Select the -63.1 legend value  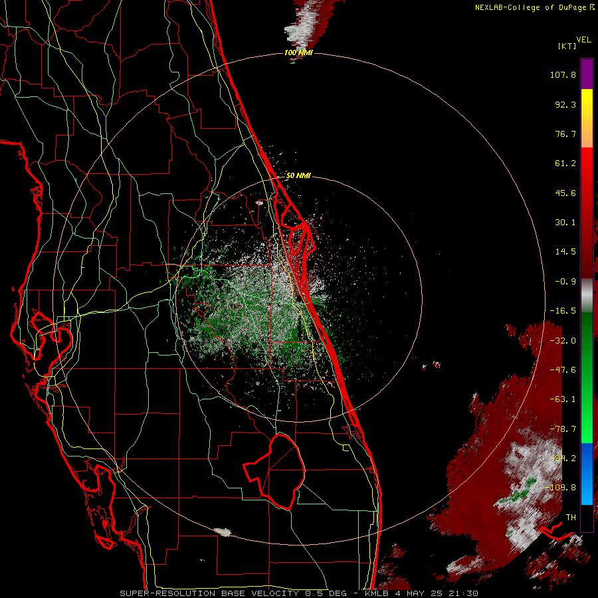[x=563, y=399]
